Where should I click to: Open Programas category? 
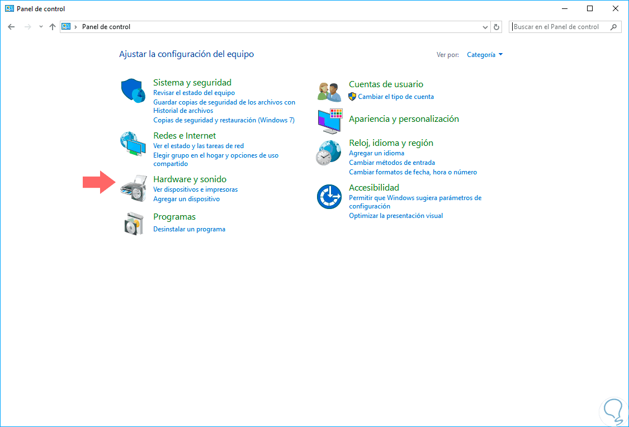tap(174, 217)
